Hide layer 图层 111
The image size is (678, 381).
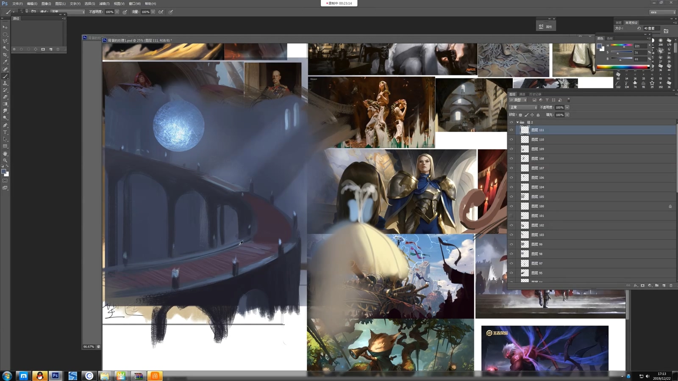tap(511, 130)
